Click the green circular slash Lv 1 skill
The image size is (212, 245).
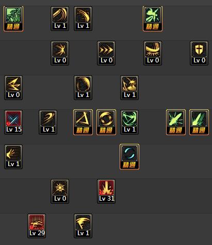click(x=129, y=122)
